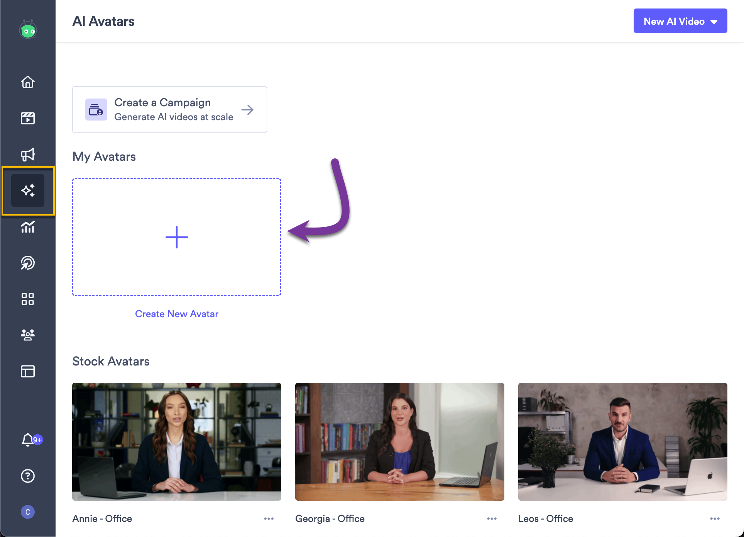The image size is (744, 537).
Task: Expand the New AI Video dropdown arrow
Action: (714, 21)
